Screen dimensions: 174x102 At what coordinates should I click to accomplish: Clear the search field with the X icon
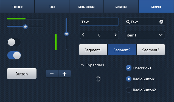tap(161, 22)
